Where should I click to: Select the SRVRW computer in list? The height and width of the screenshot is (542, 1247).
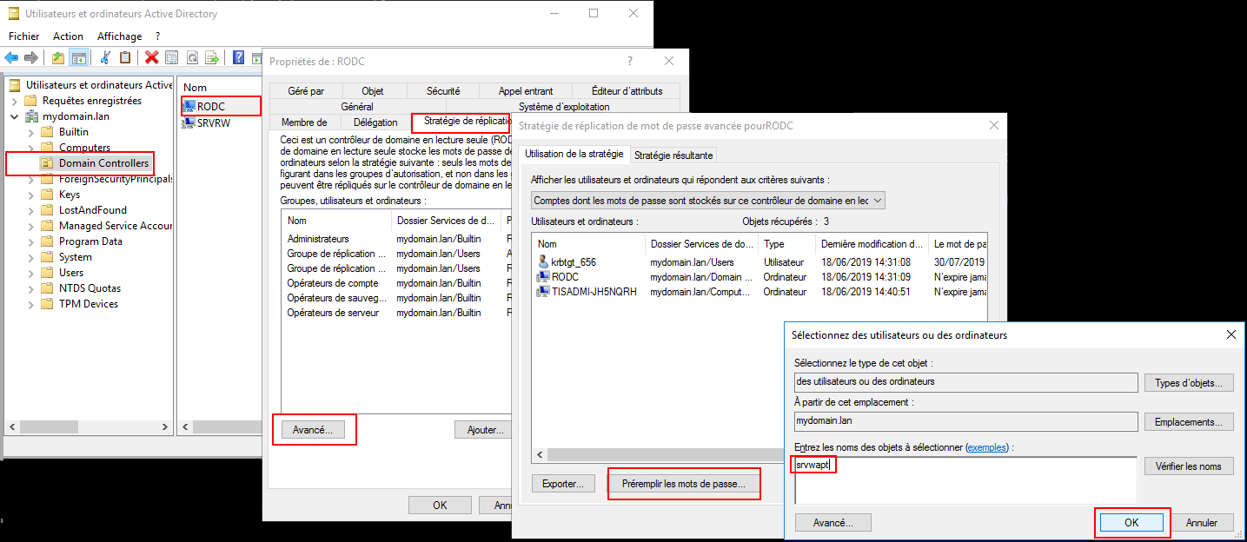pos(213,122)
